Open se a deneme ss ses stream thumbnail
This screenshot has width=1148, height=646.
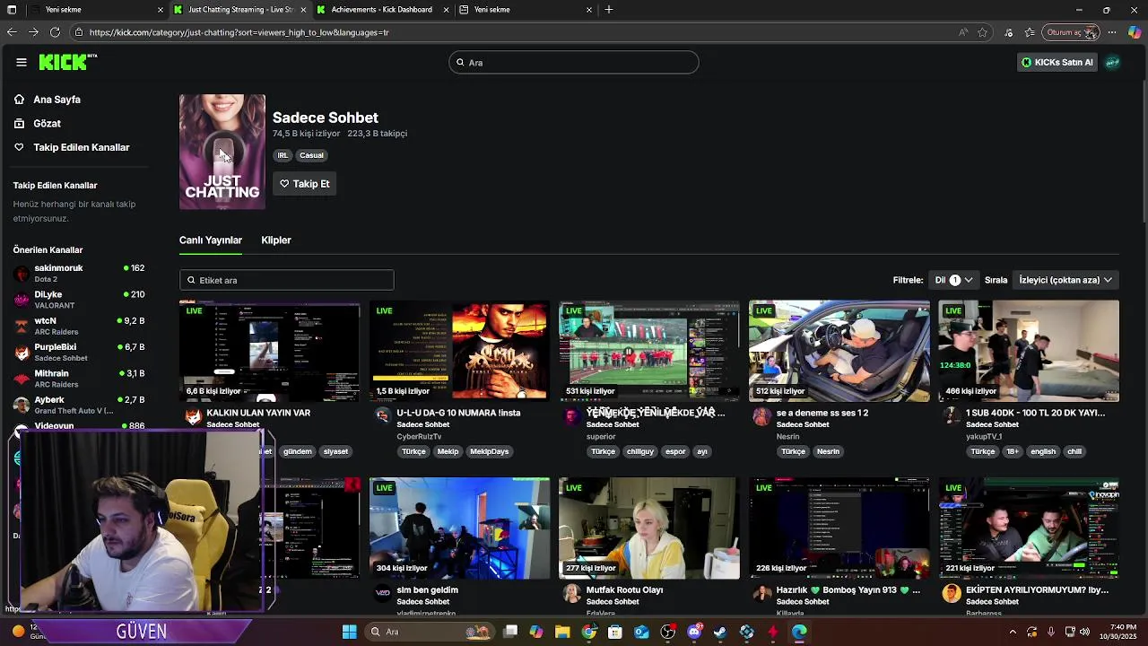pyautogui.click(x=839, y=351)
